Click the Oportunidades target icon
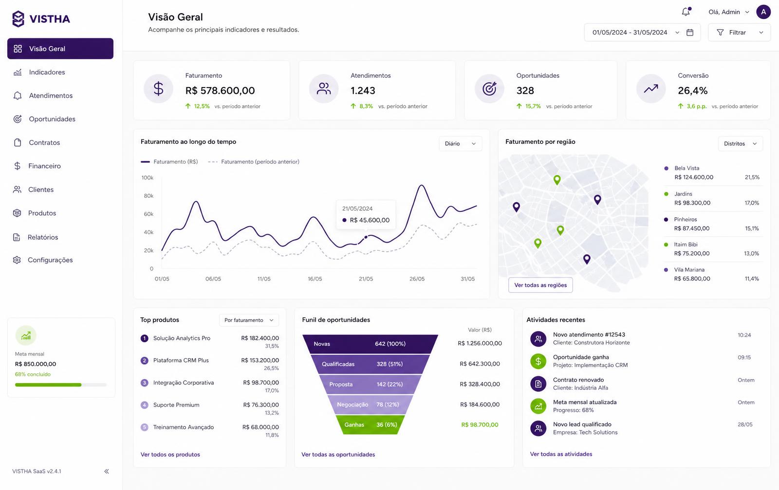The image size is (779, 490). point(489,88)
